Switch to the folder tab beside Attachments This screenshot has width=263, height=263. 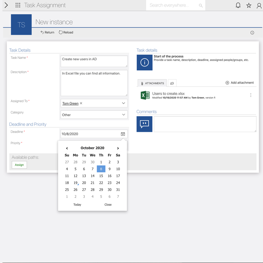point(172,84)
